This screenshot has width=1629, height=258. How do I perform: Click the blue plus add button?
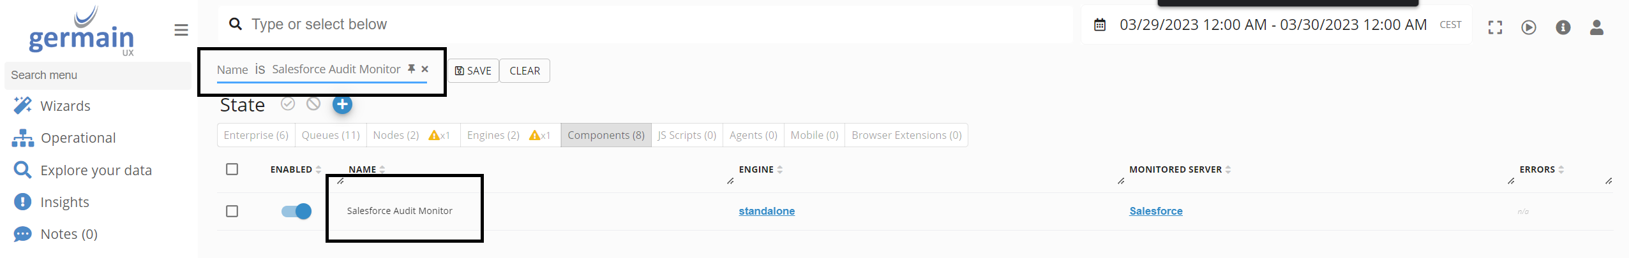(342, 104)
